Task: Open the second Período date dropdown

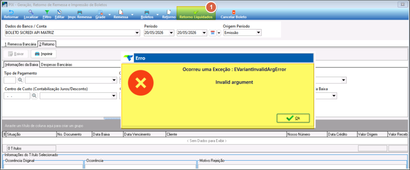Action: click(x=204, y=33)
